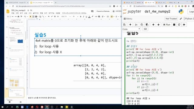This screenshot has width=194, height=109.
Task: Open the Windows taskbar search
Action: [x=7, y=107]
